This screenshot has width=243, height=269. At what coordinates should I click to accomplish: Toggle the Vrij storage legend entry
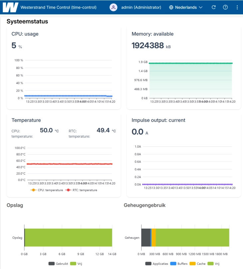click(76, 264)
